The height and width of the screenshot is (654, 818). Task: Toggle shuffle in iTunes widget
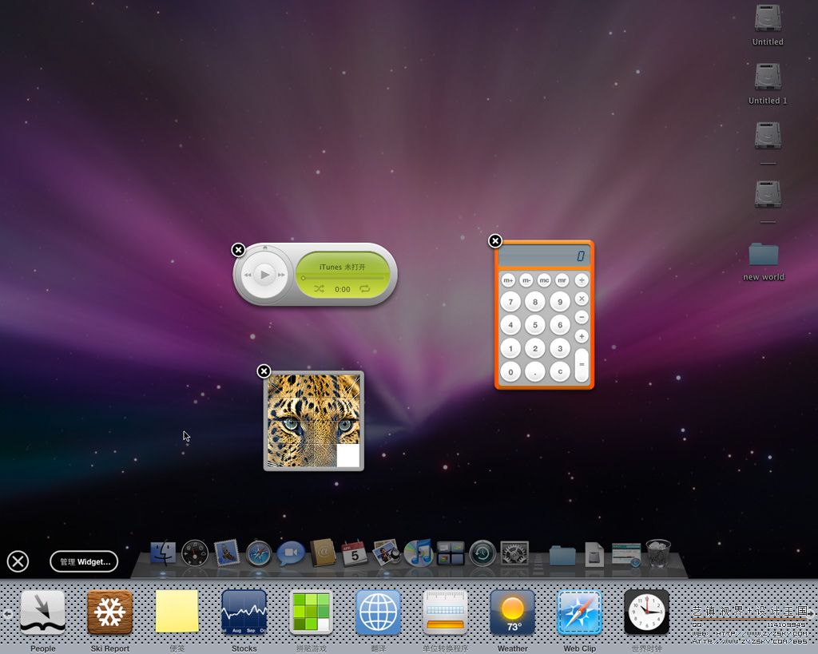[320, 289]
